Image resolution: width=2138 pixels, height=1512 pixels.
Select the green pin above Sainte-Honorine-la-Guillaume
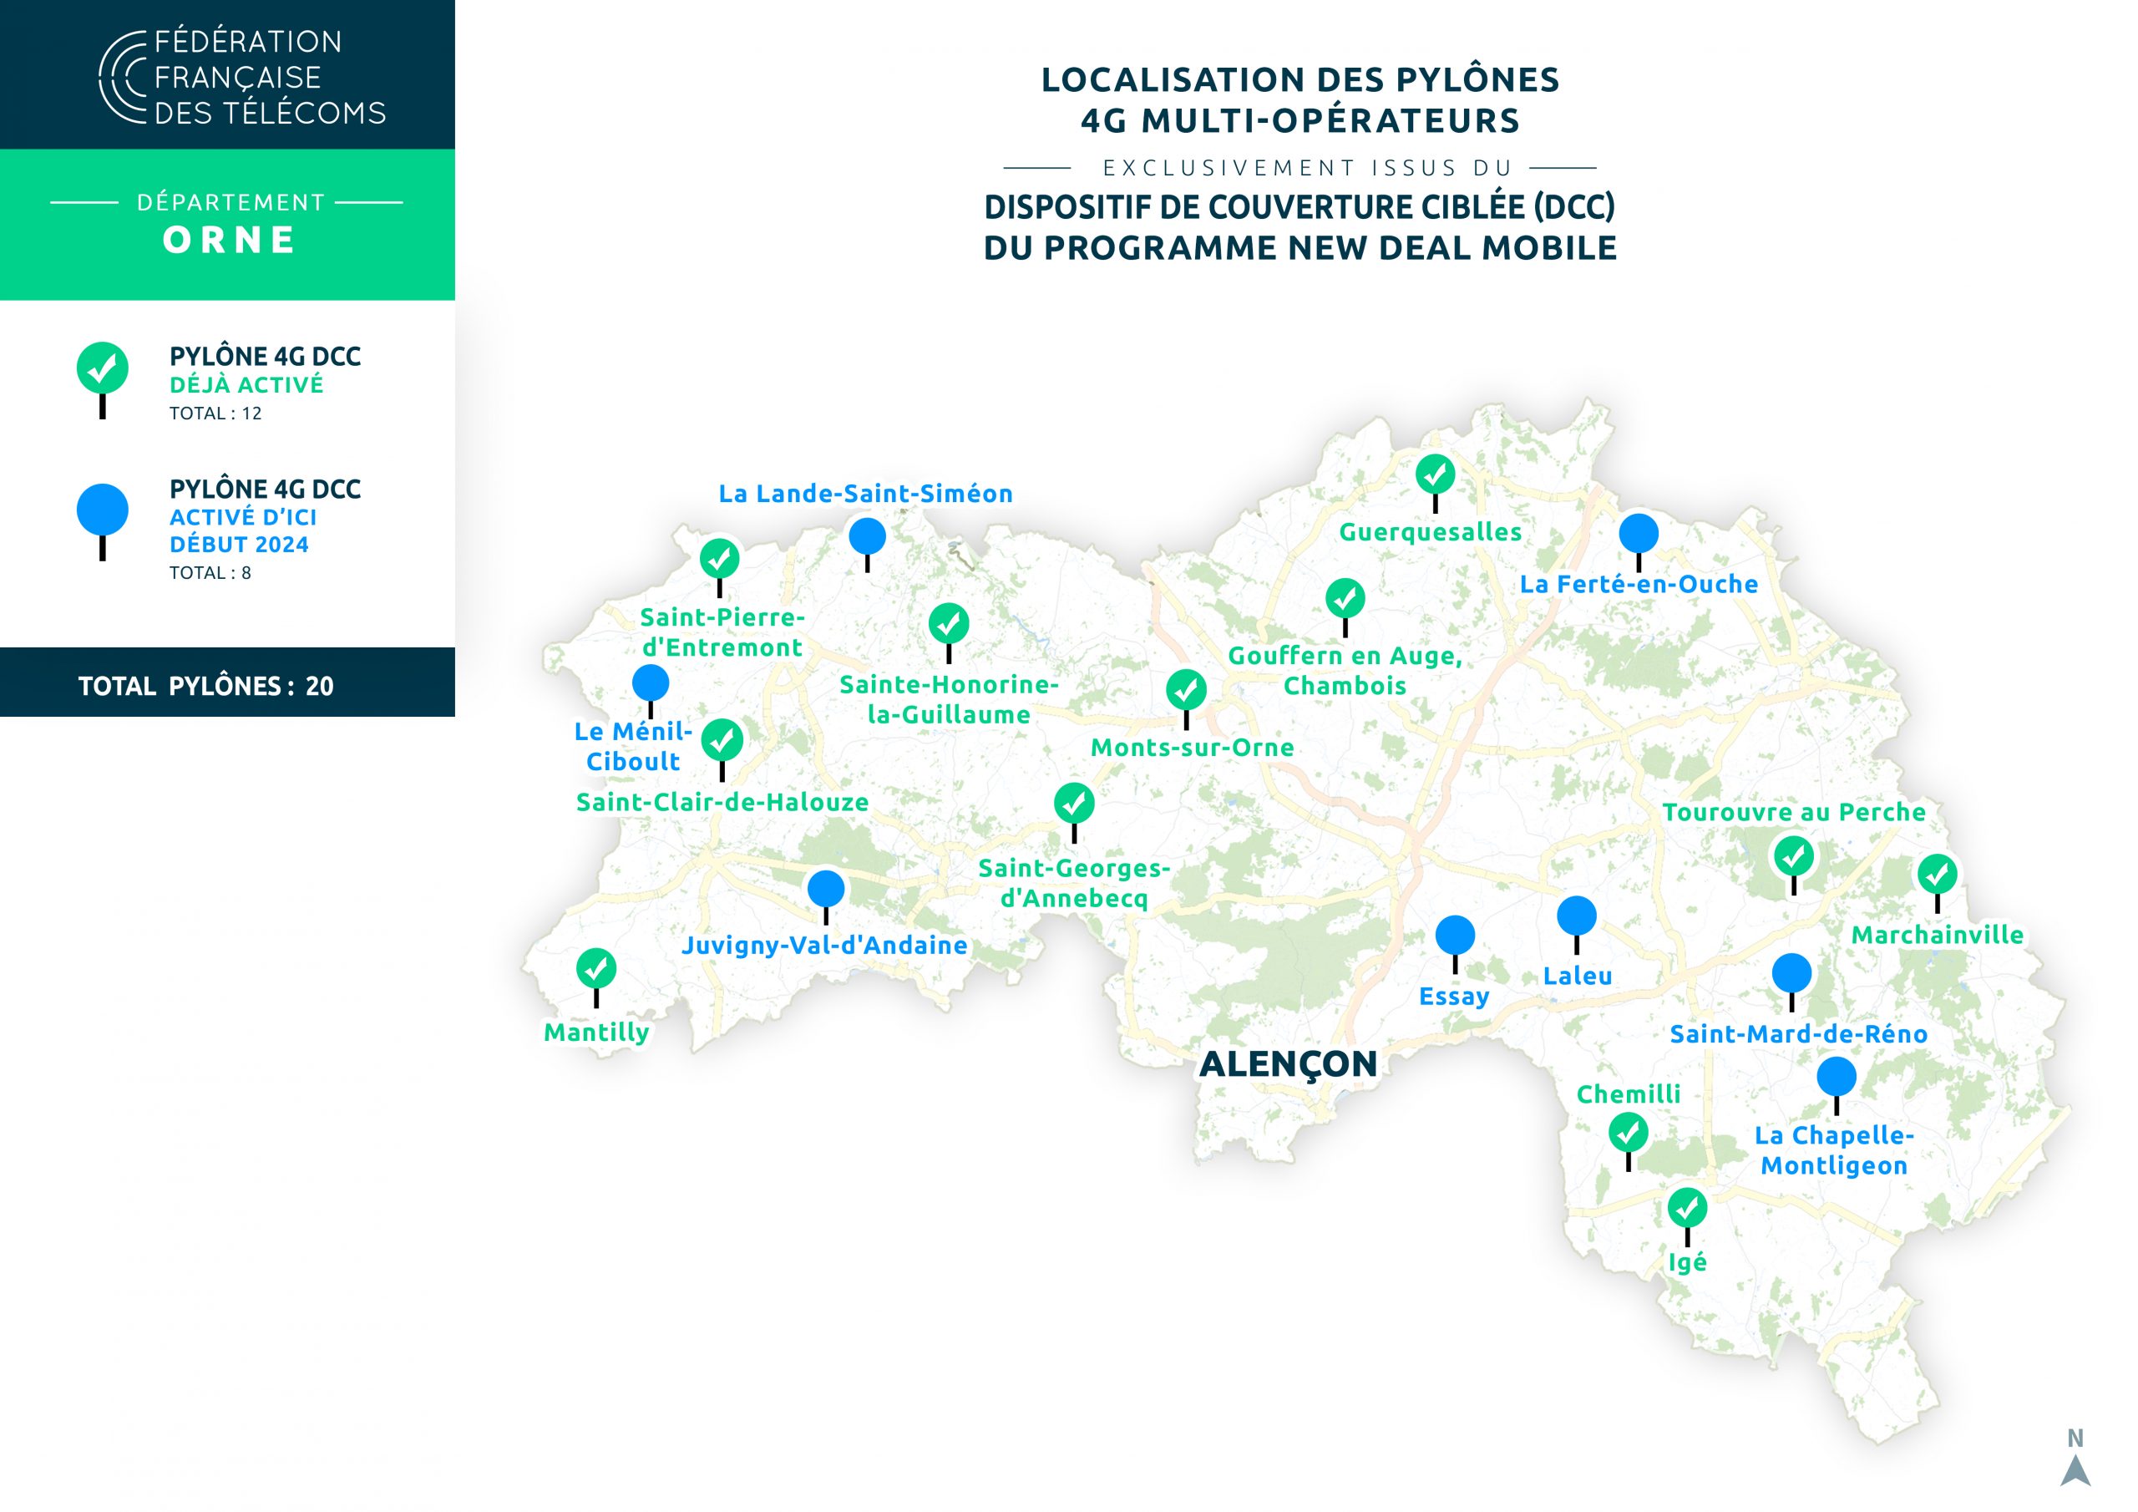948,632
